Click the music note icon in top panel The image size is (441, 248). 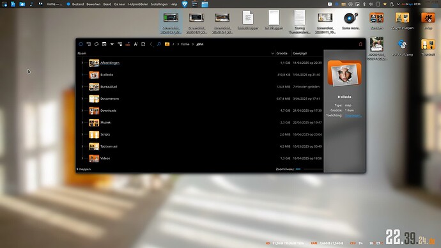coord(31,4)
